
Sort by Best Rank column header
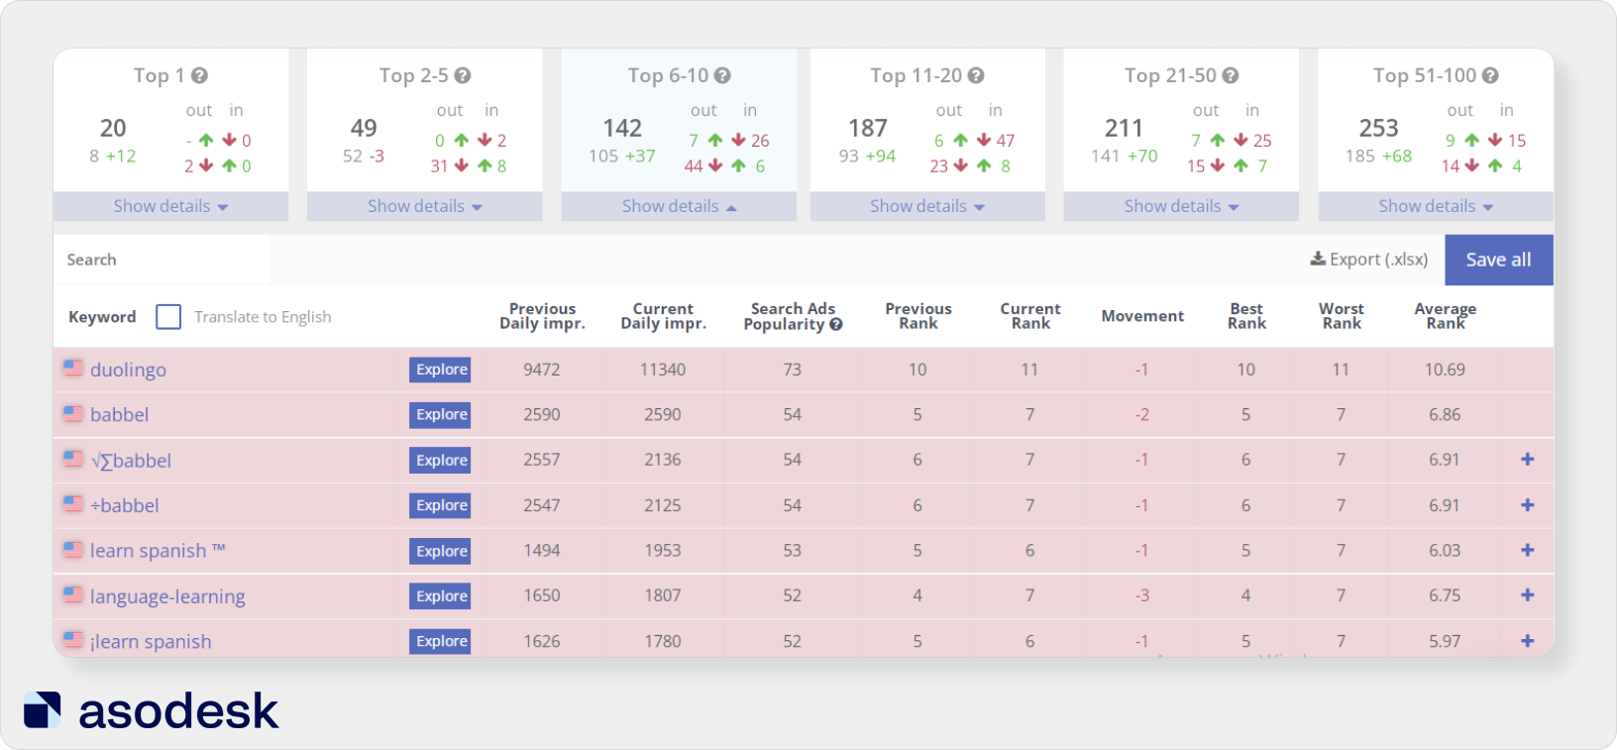(1246, 316)
